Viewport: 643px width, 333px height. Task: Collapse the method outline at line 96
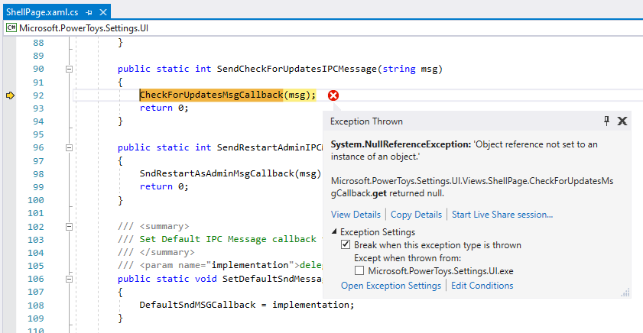tap(69, 148)
